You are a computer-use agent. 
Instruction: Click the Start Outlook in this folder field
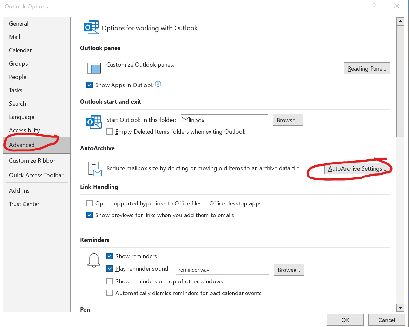point(224,120)
